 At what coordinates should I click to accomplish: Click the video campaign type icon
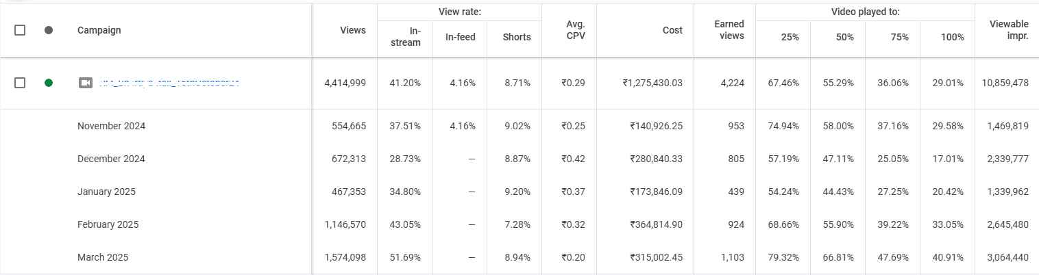click(86, 83)
